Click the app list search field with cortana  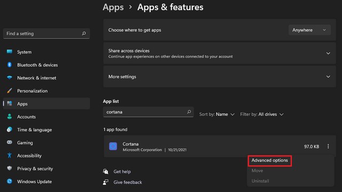(149, 112)
